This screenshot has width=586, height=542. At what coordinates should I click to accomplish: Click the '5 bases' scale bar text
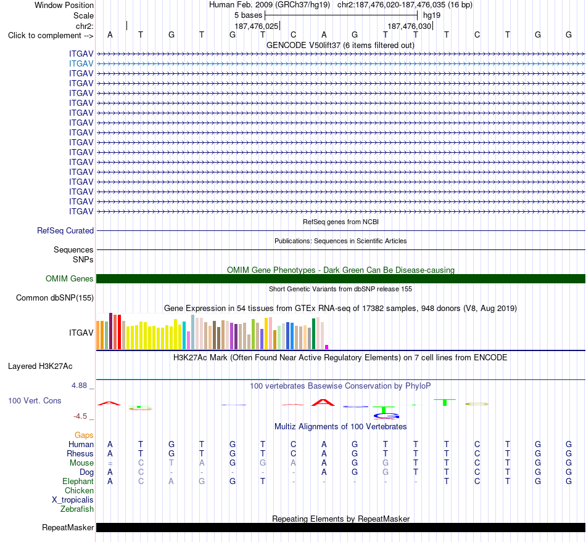[248, 15]
